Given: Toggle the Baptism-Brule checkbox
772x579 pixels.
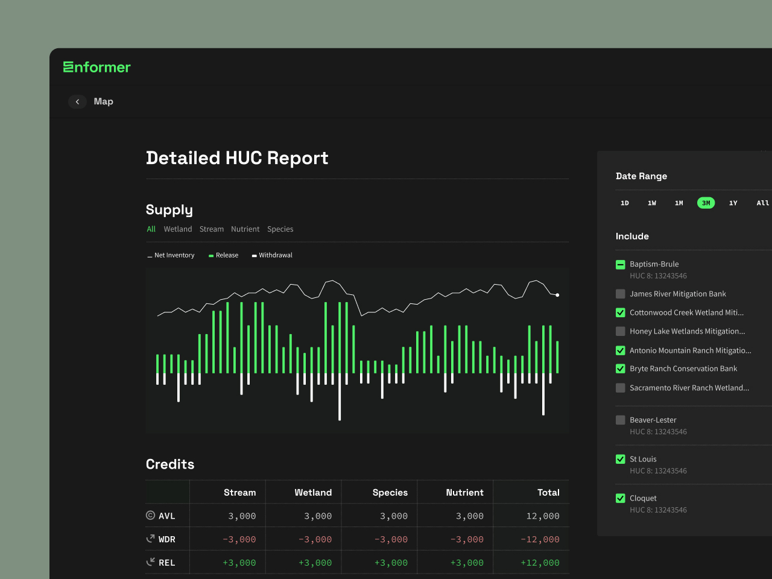Looking at the screenshot, I should pos(621,264).
